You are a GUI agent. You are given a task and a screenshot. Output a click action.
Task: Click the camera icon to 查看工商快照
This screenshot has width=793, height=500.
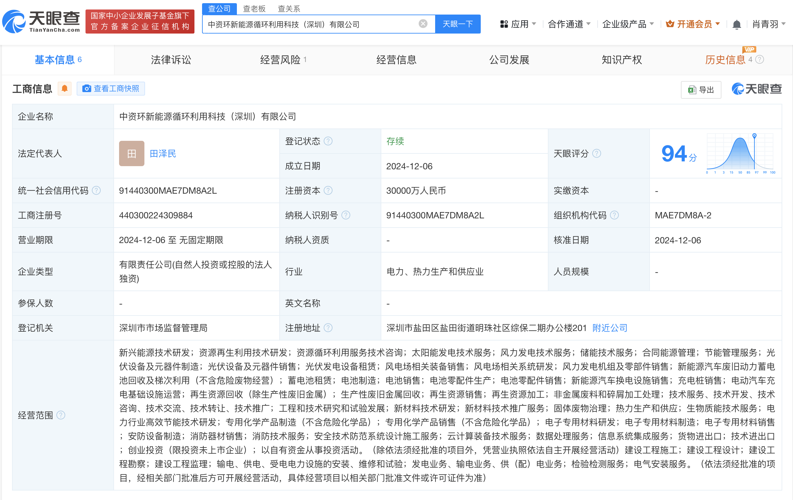86,89
